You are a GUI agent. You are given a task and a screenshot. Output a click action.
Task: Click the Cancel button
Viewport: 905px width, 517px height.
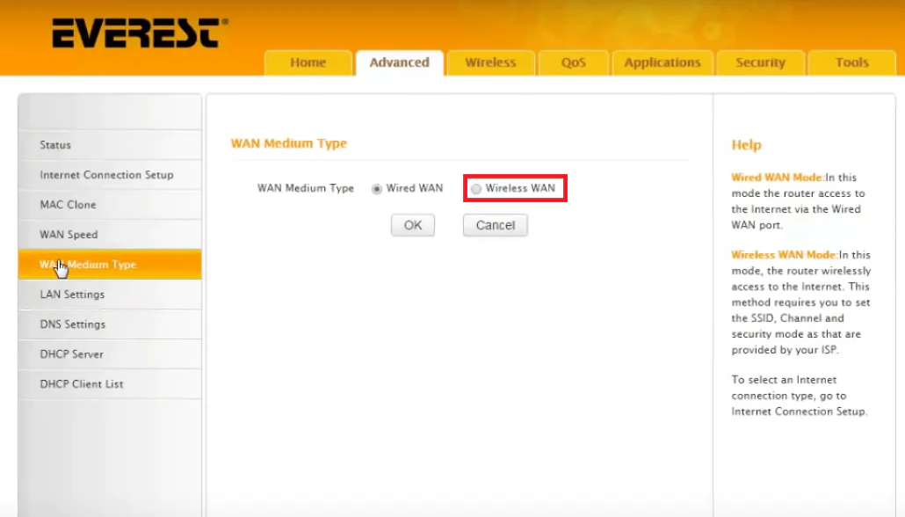(x=495, y=225)
